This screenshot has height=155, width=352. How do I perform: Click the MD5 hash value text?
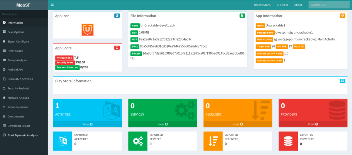point(165,39)
